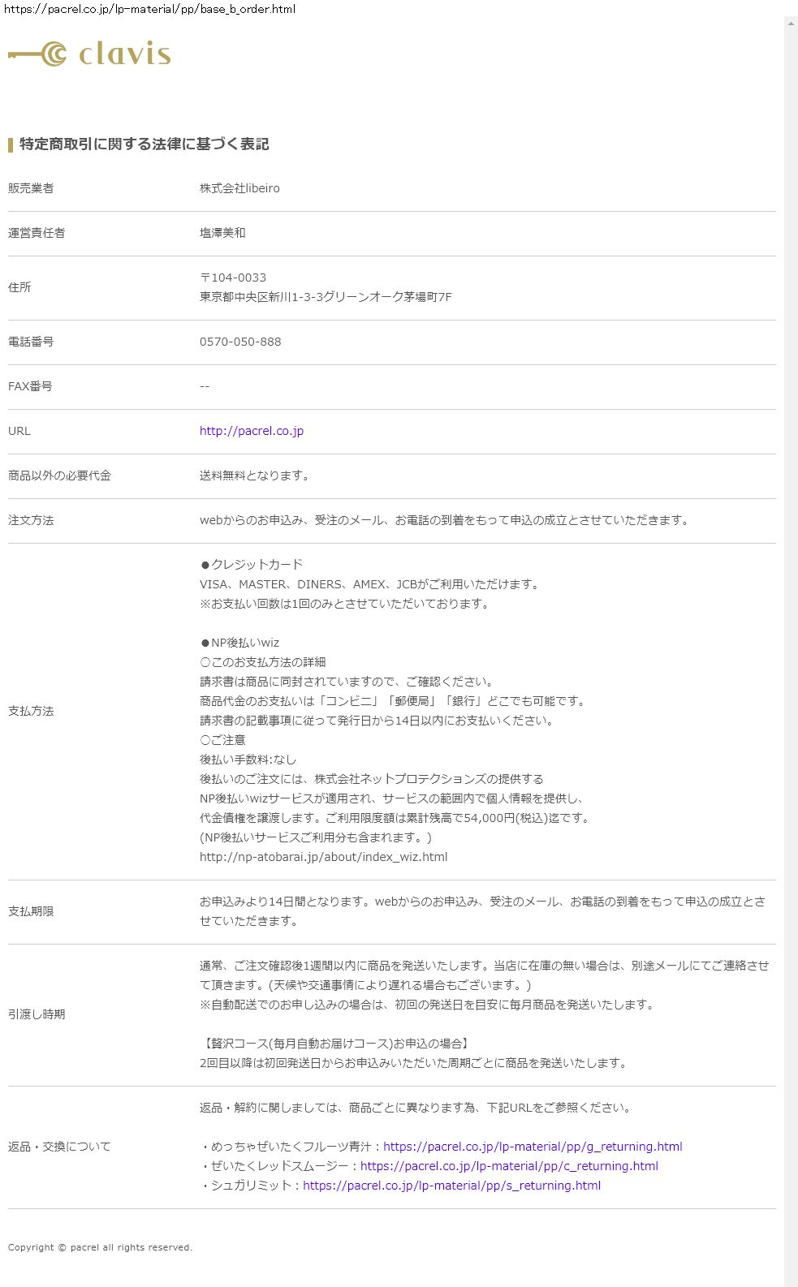Click the 返品・交換について row label
Screen dimensions: 798x1287
[x=59, y=1147]
